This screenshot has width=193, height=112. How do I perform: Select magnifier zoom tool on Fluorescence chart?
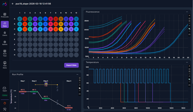[x=189, y=29]
